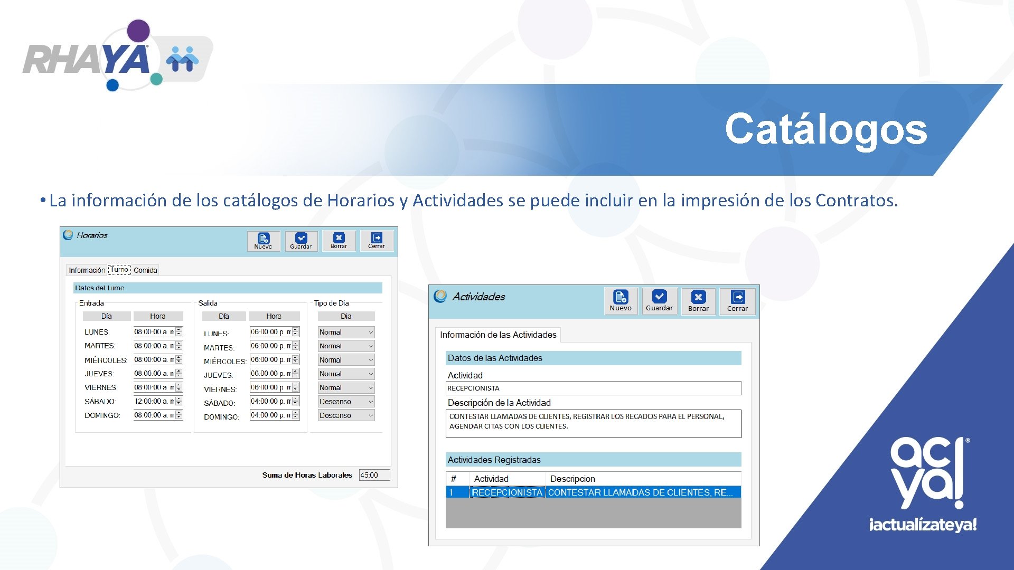
Task: Click Domingo salida time spinner
Action: [296, 415]
